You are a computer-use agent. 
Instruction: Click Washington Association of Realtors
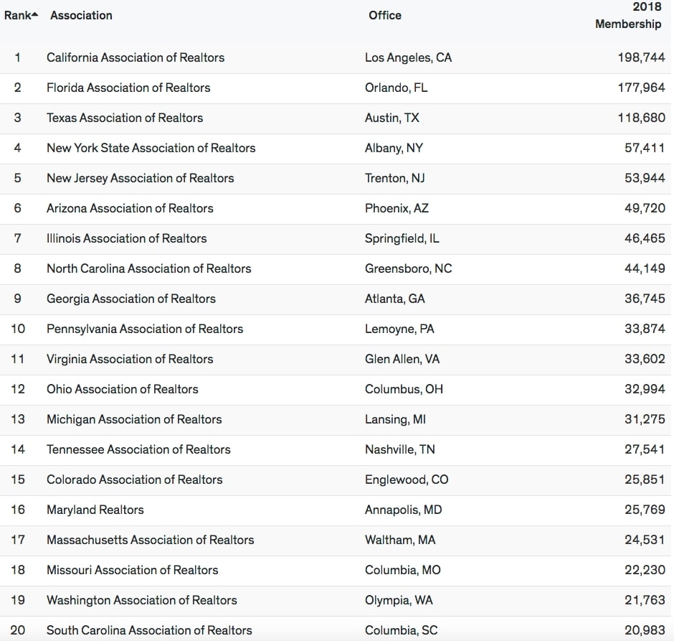click(142, 600)
